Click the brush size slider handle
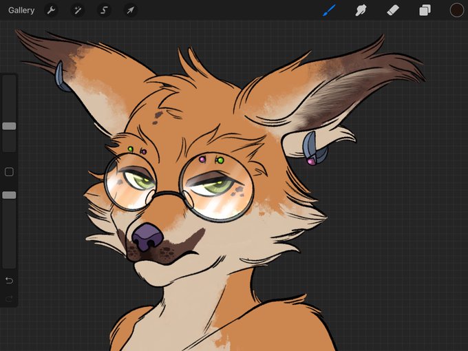468x351 pixels. click(9, 126)
